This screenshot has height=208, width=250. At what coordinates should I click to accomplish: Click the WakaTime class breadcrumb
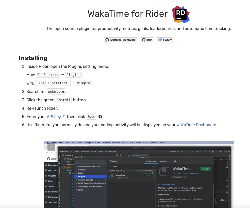110,152
